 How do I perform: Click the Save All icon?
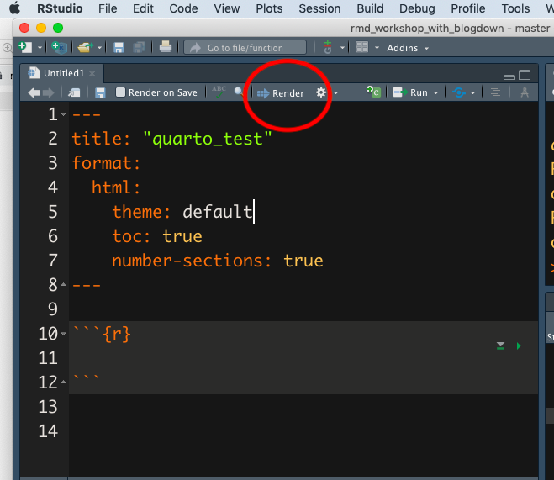tap(139, 47)
